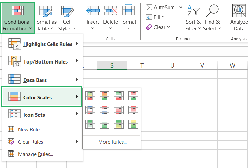The image size is (248, 168).
Task: Click the AutoSum sigma button
Action: (149, 7)
